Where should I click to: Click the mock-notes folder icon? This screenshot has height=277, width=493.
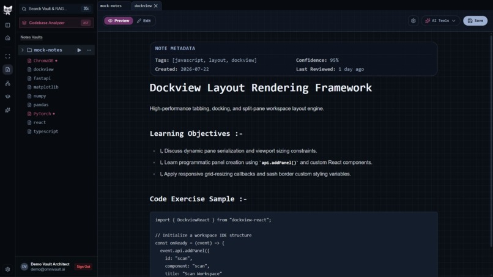(x=29, y=50)
